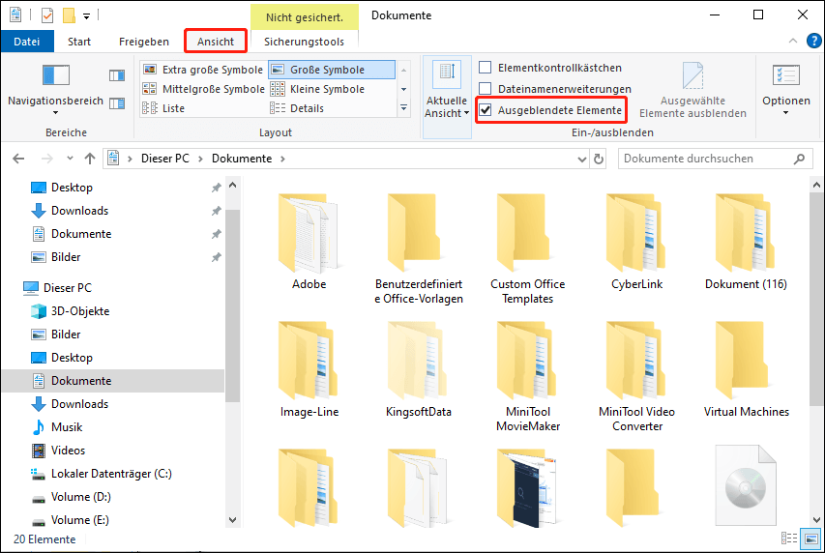Click Ausgewählte Elemente ausblenden
This screenshot has height=553, width=825.
pos(692,90)
